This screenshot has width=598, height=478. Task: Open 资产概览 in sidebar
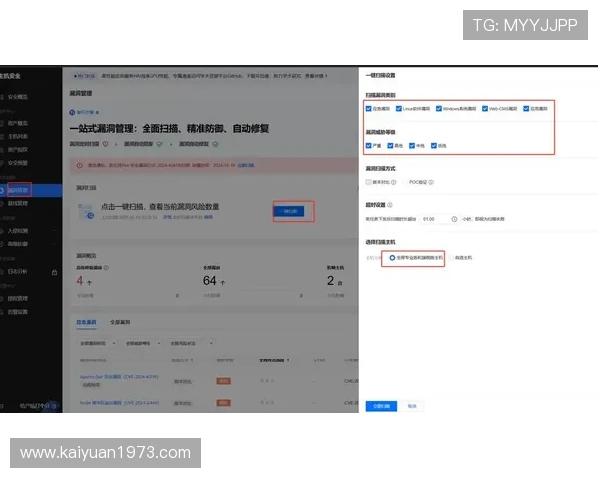pos(18,123)
